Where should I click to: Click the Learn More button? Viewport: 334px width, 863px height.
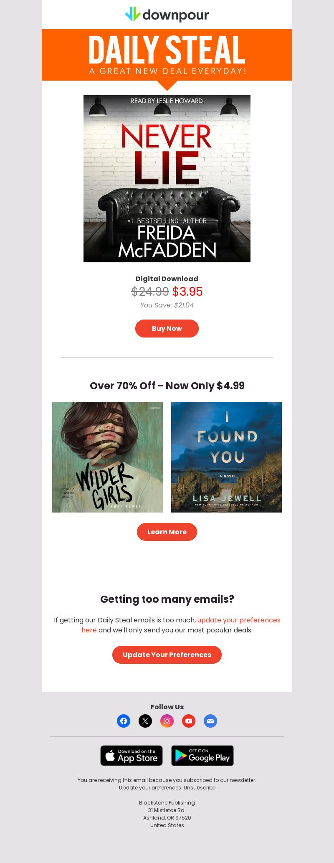[167, 532]
